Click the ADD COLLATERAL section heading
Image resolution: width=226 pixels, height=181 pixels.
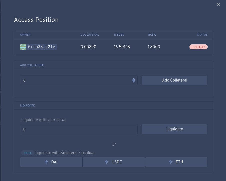pos(33,65)
